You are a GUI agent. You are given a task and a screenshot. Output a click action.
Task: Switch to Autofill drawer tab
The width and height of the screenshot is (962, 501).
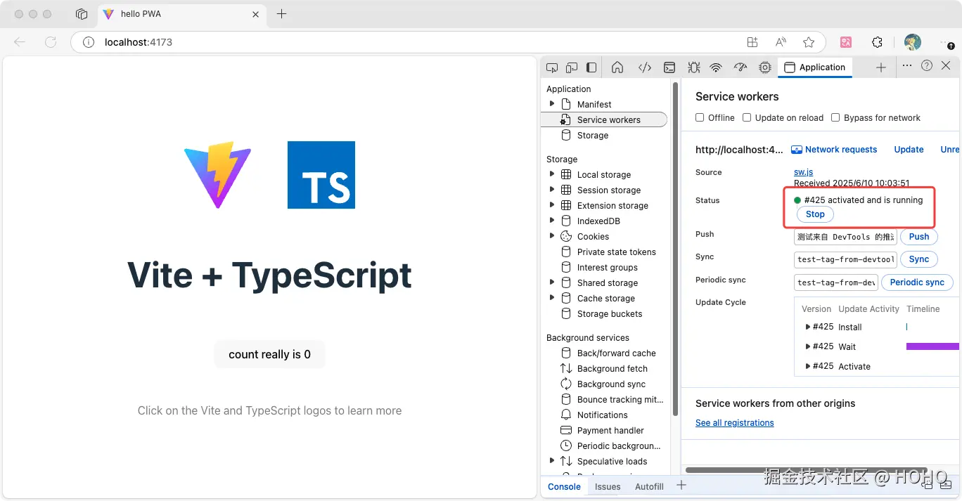[649, 486]
